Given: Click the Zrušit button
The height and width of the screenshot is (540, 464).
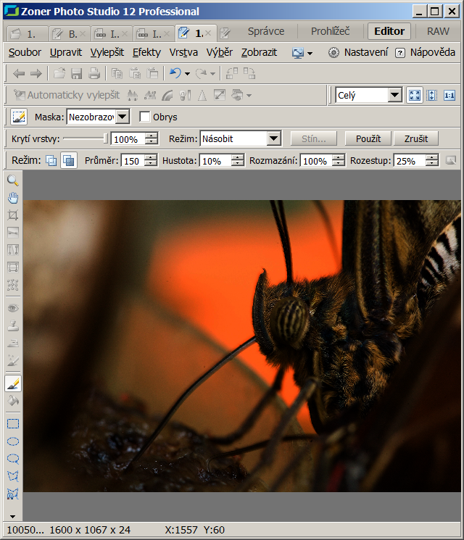Looking at the screenshot, I should (x=416, y=138).
